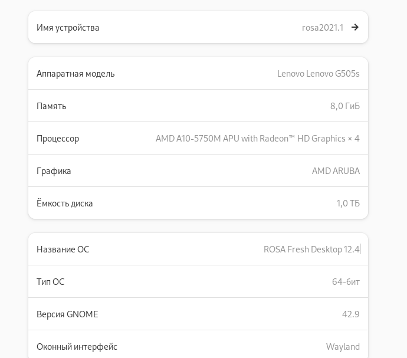This screenshot has width=407, height=358.
Task: Select the Графика label
Action: pyautogui.click(x=54, y=171)
